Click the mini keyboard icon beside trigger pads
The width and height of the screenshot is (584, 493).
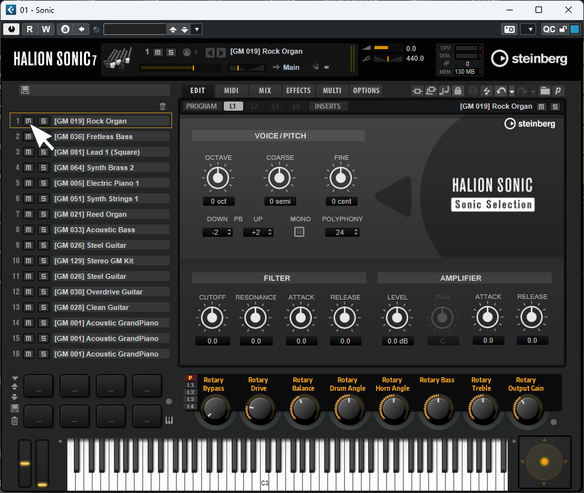pyautogui.click(x=169, y=421)
